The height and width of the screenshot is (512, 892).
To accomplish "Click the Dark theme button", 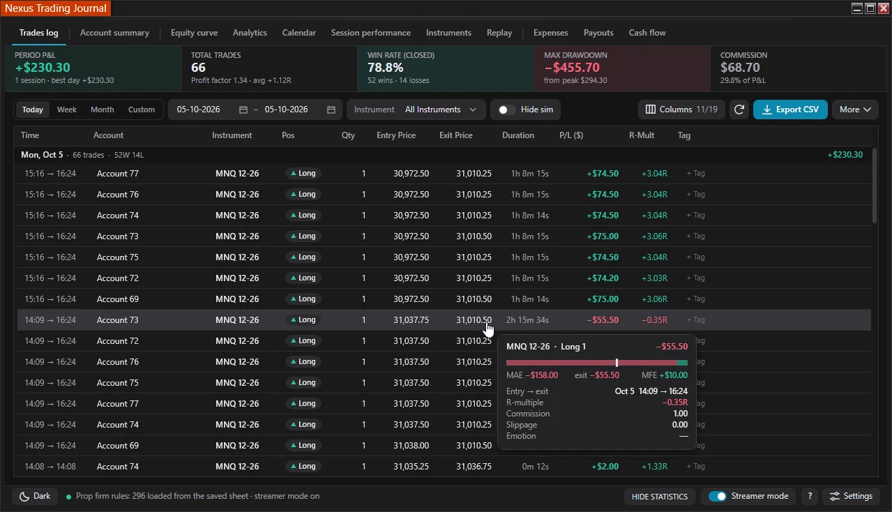I will point(35,496).
